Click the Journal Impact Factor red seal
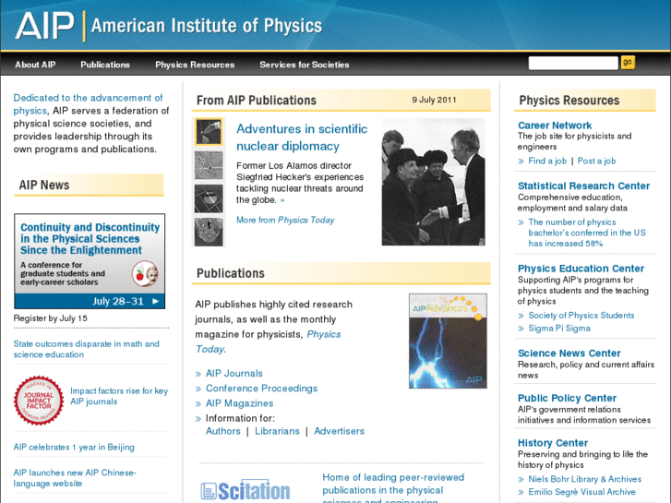Screen dimensions: 671x503 coord(39,401)
